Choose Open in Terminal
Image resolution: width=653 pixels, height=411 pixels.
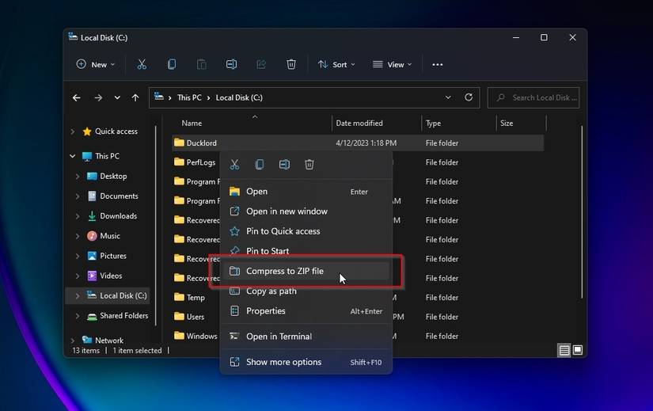306,337
